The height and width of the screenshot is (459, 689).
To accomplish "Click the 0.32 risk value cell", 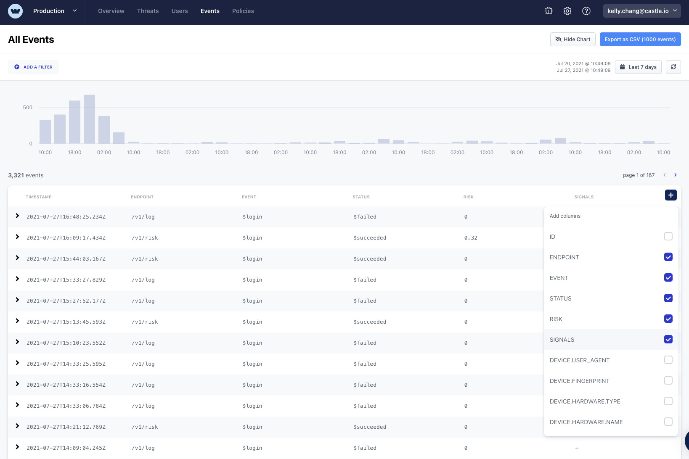I will 471,238.
